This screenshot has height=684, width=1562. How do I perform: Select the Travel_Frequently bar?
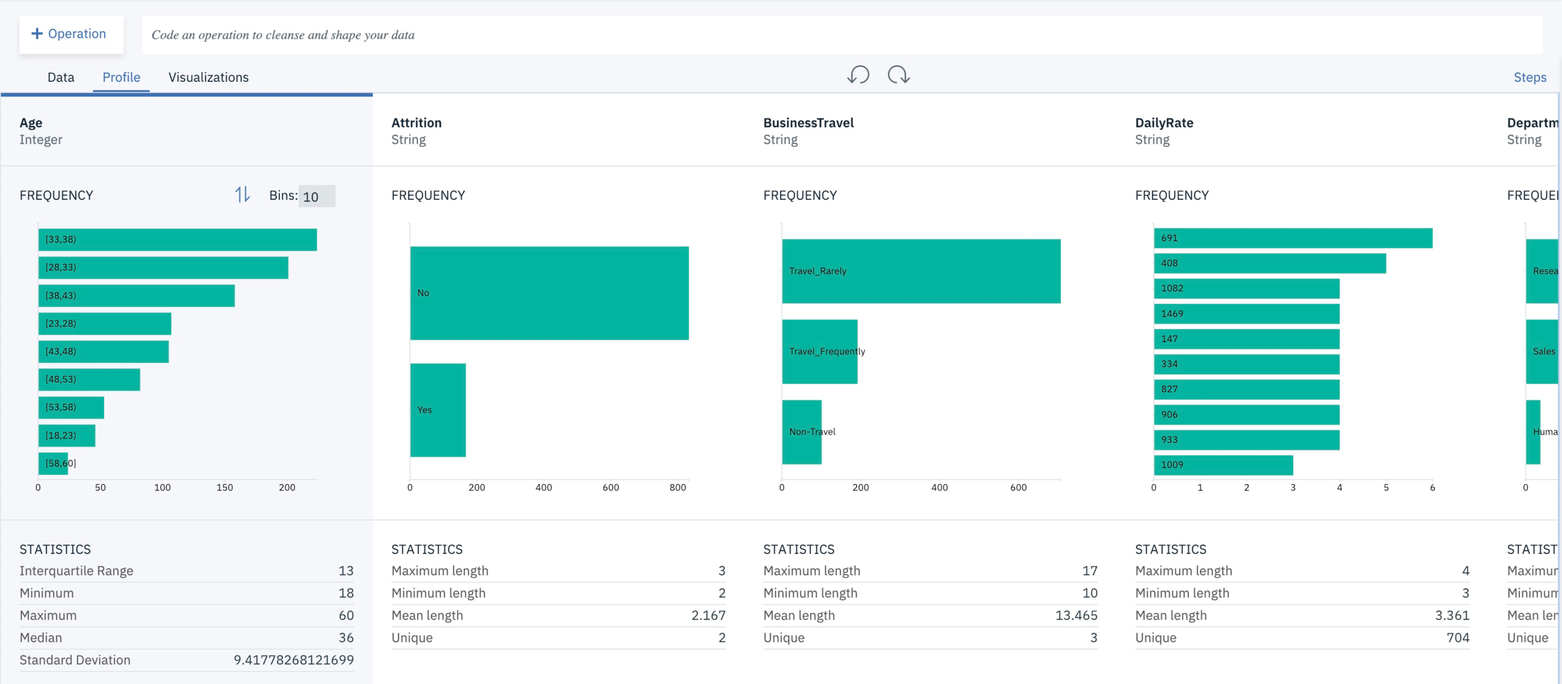point(819,352)
